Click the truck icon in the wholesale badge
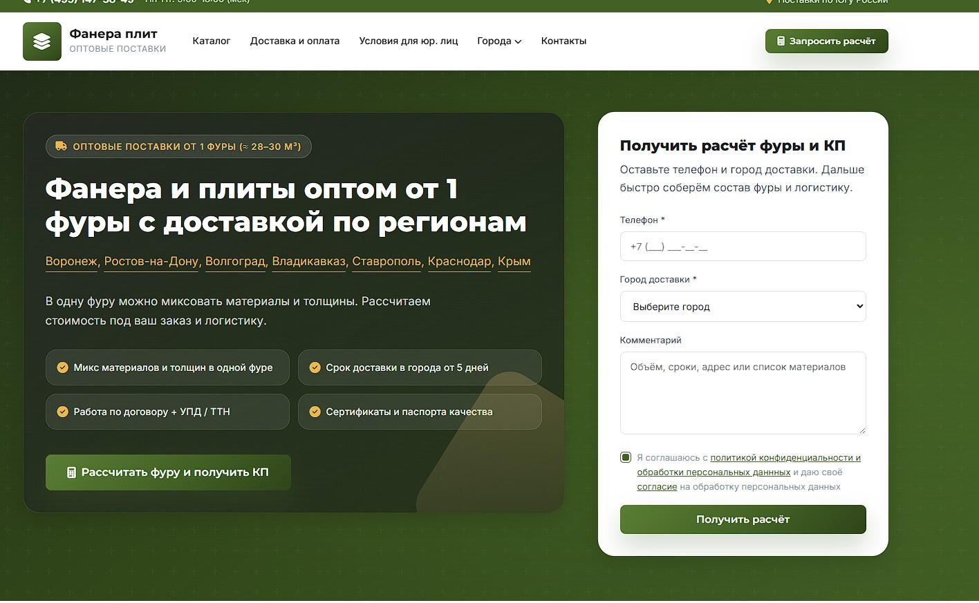Viewport: 979px width, 603px height. pos(59,146)
